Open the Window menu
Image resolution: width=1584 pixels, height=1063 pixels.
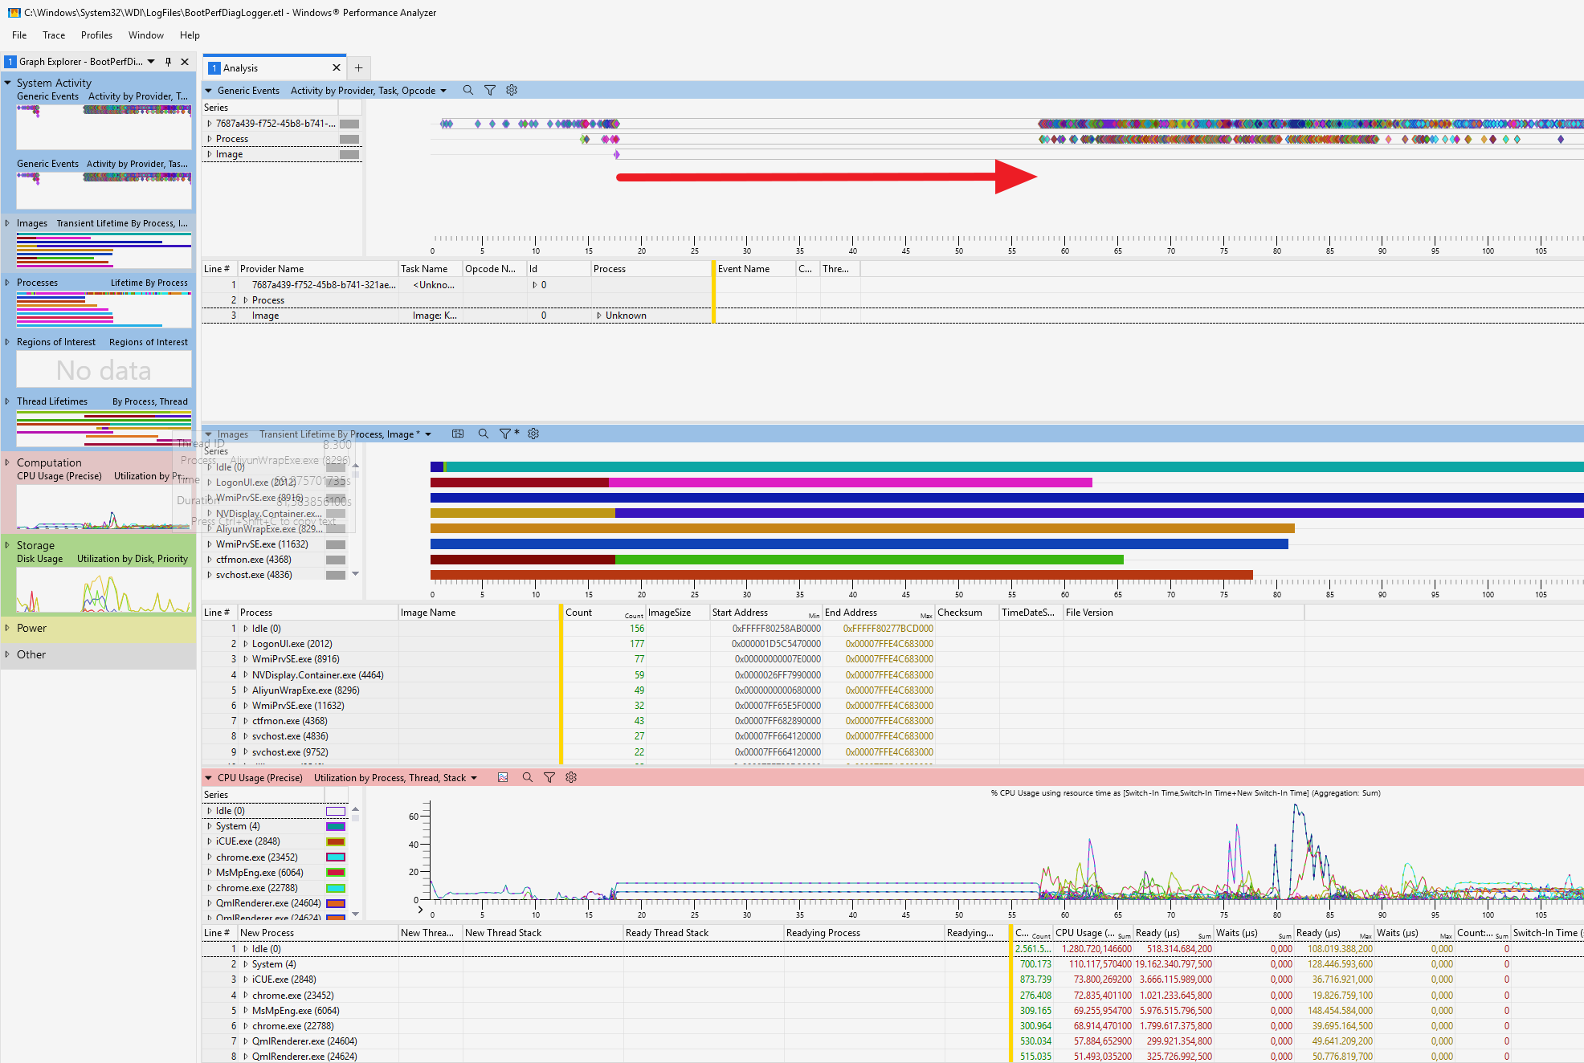coord(146,35)
